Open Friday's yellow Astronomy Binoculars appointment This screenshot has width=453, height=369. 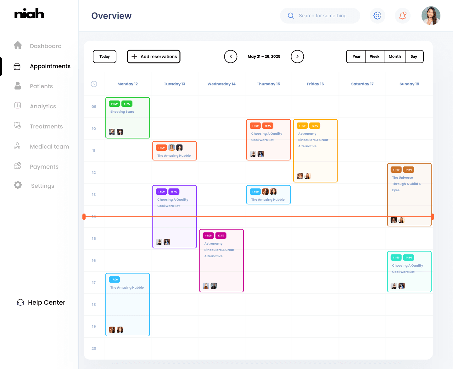(315, 151)
